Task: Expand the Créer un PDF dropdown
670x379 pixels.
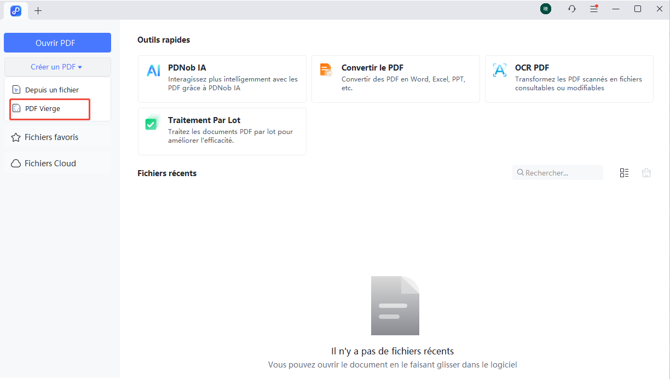Action: pos(57,67)
